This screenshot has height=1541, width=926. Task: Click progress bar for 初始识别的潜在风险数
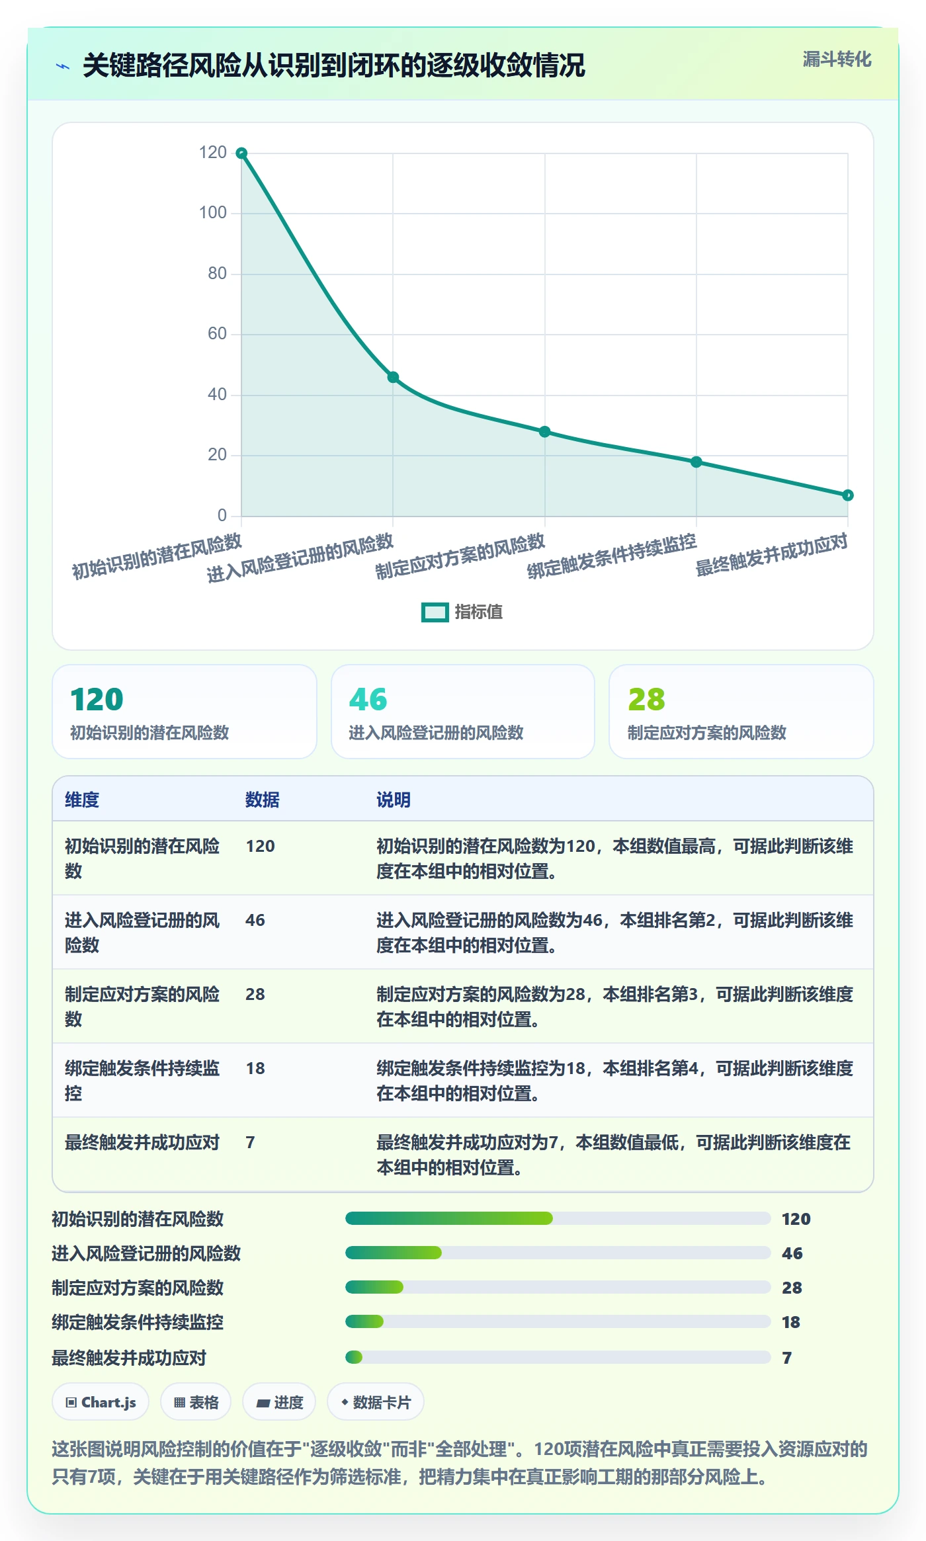(x=558, y=1218)
